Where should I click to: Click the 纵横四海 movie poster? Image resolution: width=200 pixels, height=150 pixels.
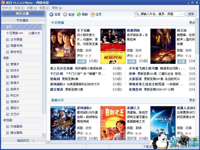tap(113, 46)
